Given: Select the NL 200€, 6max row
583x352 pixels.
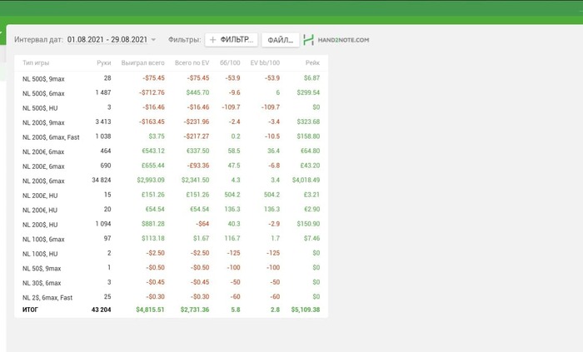Looking at the screenshot, I should (x=171, y=151).
